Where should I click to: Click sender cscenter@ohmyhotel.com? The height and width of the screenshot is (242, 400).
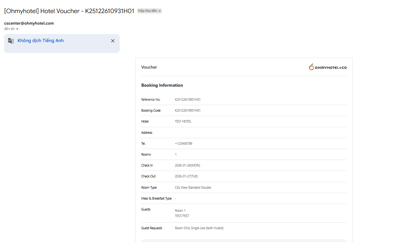[29, 23]
